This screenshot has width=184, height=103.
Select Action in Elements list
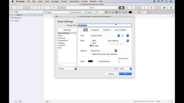[x=67, y=35]
